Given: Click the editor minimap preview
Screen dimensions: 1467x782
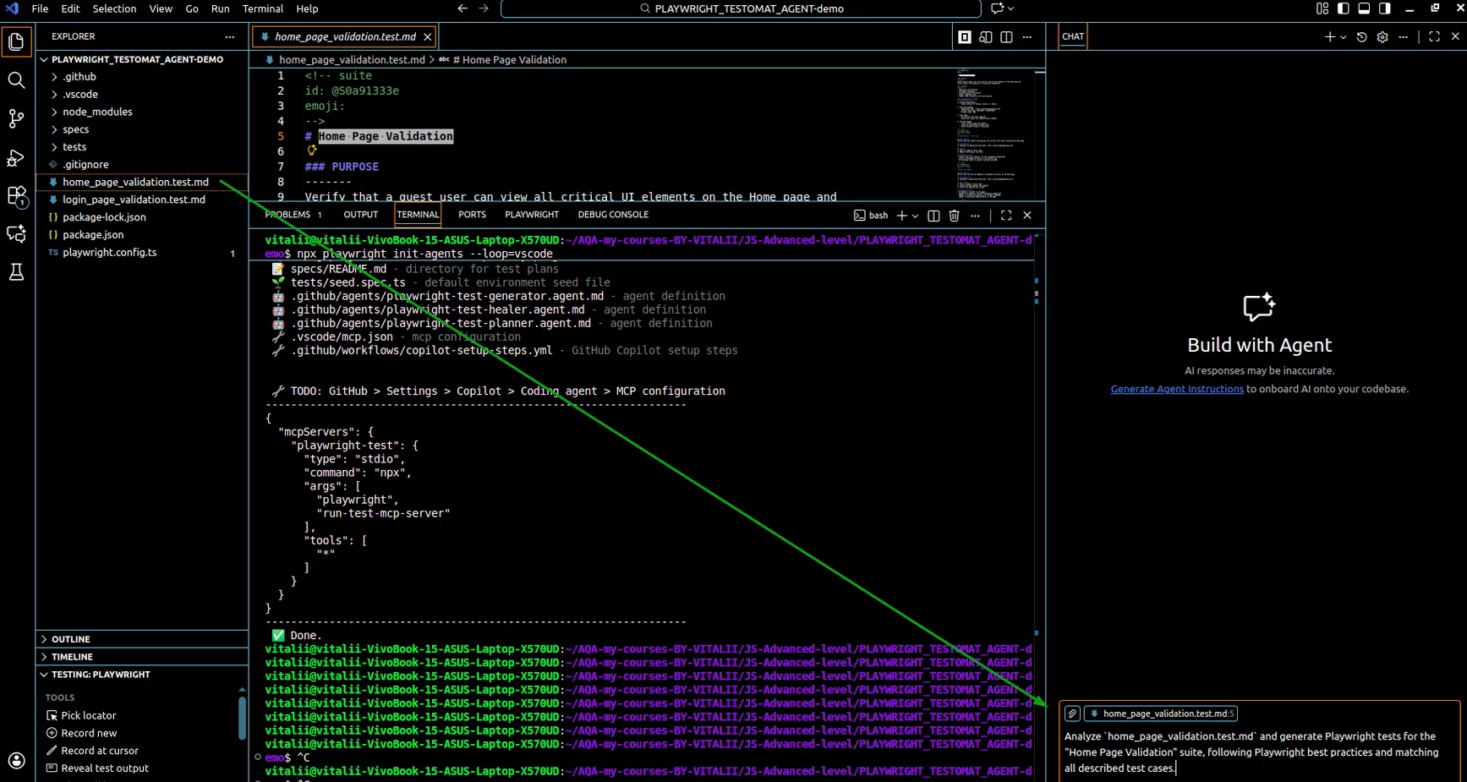Looking at the screenshot, I should click(991, 135).
